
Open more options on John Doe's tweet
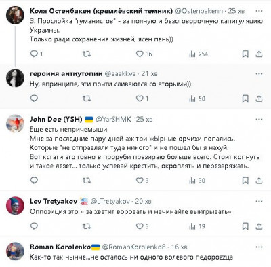pos(259,119)
